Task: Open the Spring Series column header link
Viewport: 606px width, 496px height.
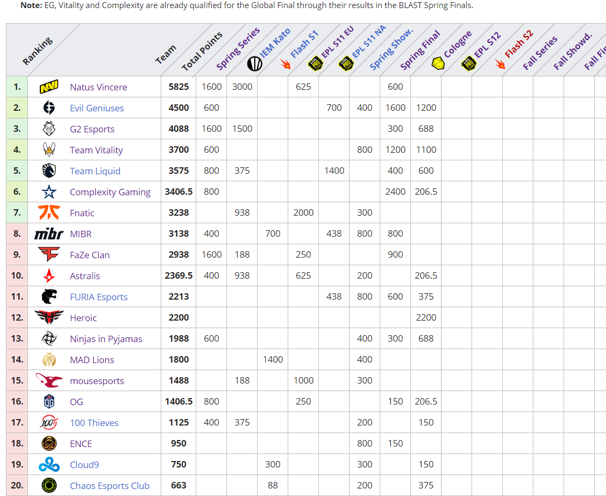Action: tap(238, 49)
